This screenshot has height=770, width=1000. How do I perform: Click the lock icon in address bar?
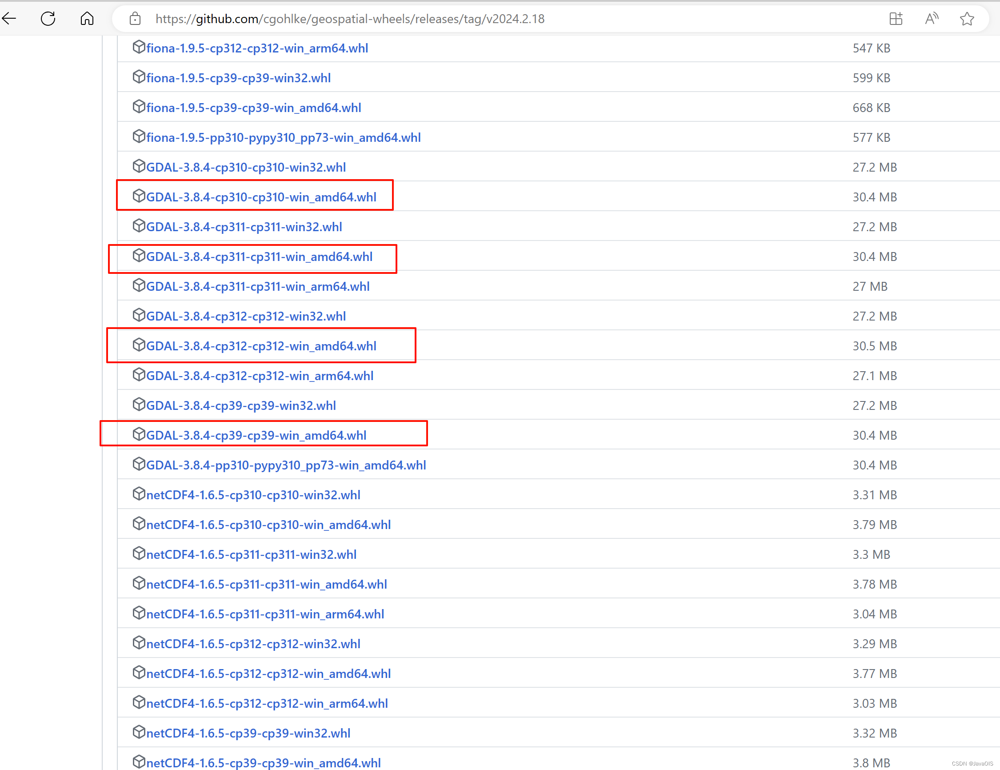pos(135,19)
